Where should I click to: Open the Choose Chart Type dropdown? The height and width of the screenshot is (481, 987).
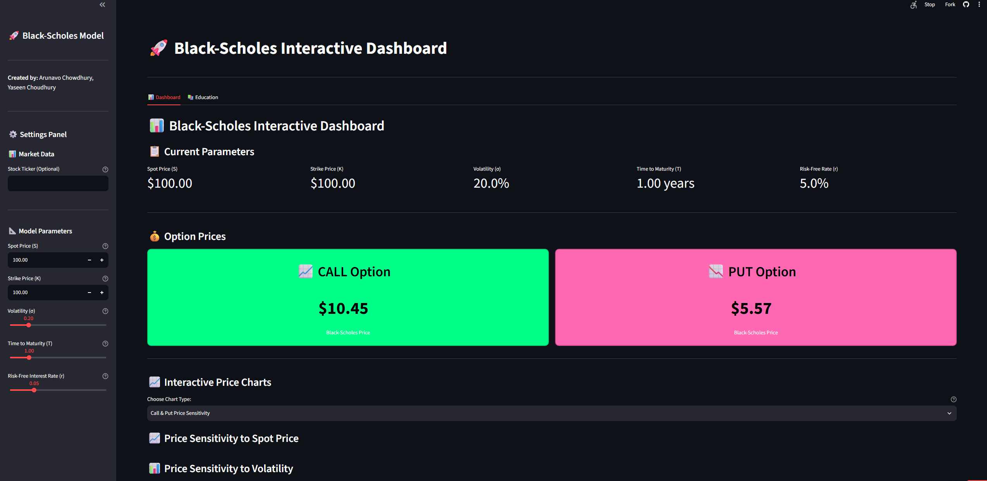(552, 413)
